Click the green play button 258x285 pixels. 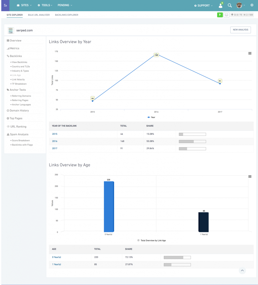click(x=220, y=15)
